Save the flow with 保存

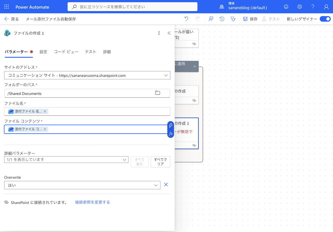pyautogui.click(x=250, y=19)
